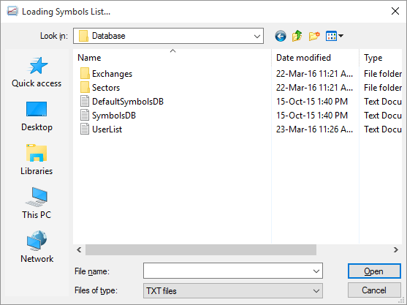Open Quick access in the sidebar

[x=37, y=72]
